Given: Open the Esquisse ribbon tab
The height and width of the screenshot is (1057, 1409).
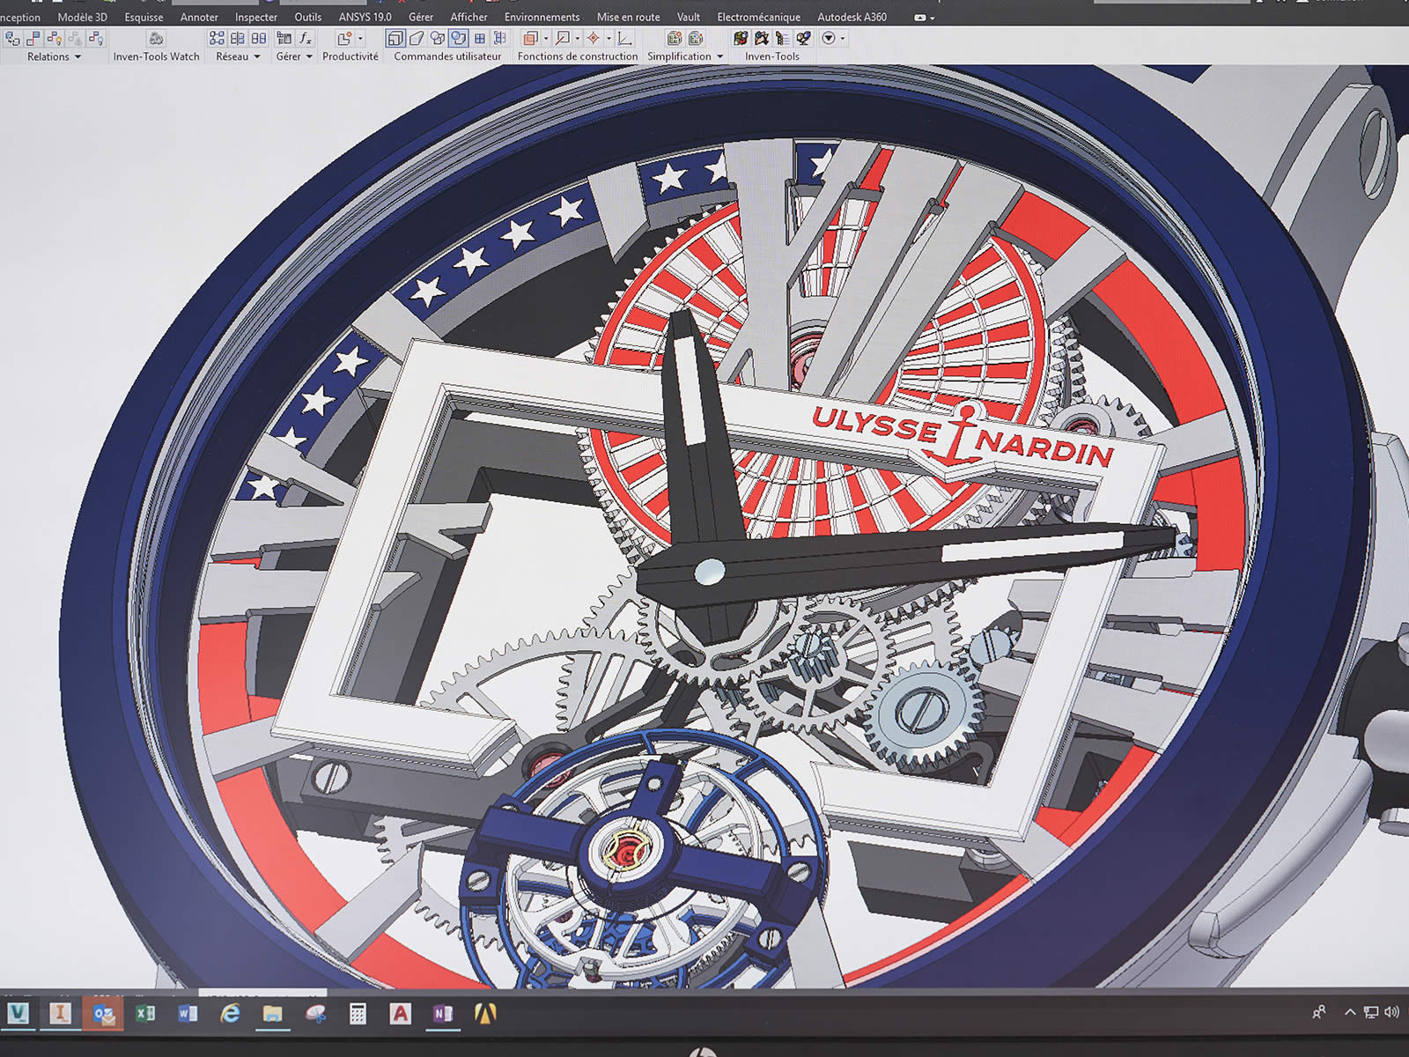Looking at the screenshot, I should click(144, 17).
